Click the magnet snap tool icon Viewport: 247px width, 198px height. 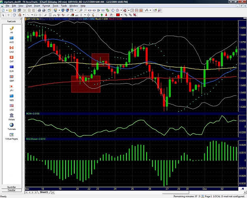[x=20, y=15]
